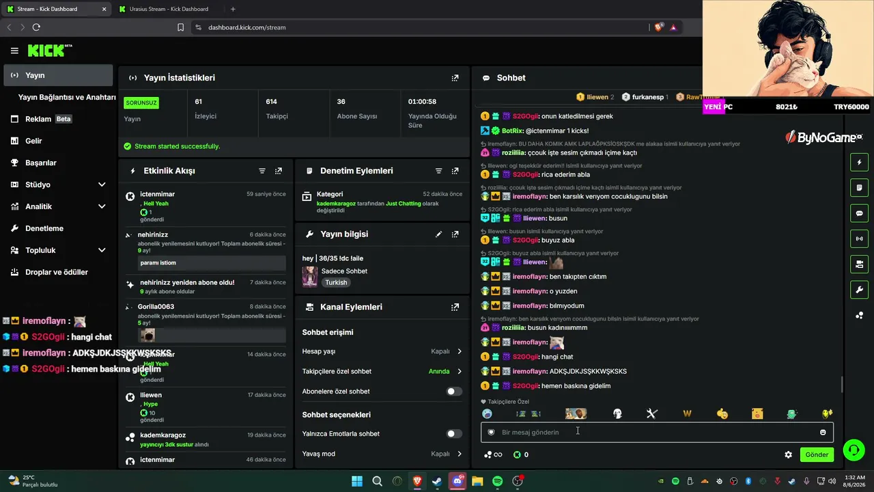Click the SORUNSUZ status badge
The image size is (874, 492).
coord(141,103)
